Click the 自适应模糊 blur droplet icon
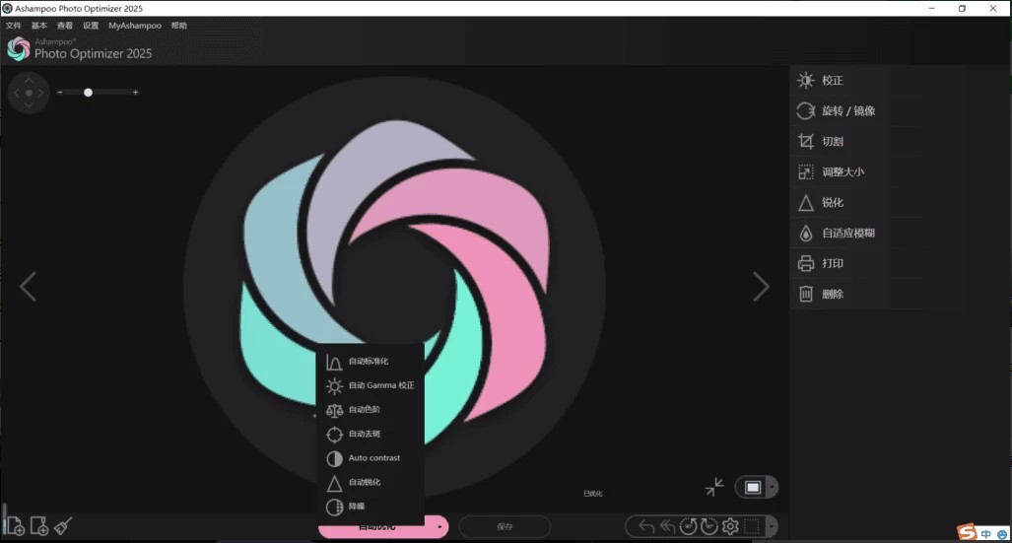Image resolution: width=1012 pixels, height=543 pixels. (x=806, y=234)
